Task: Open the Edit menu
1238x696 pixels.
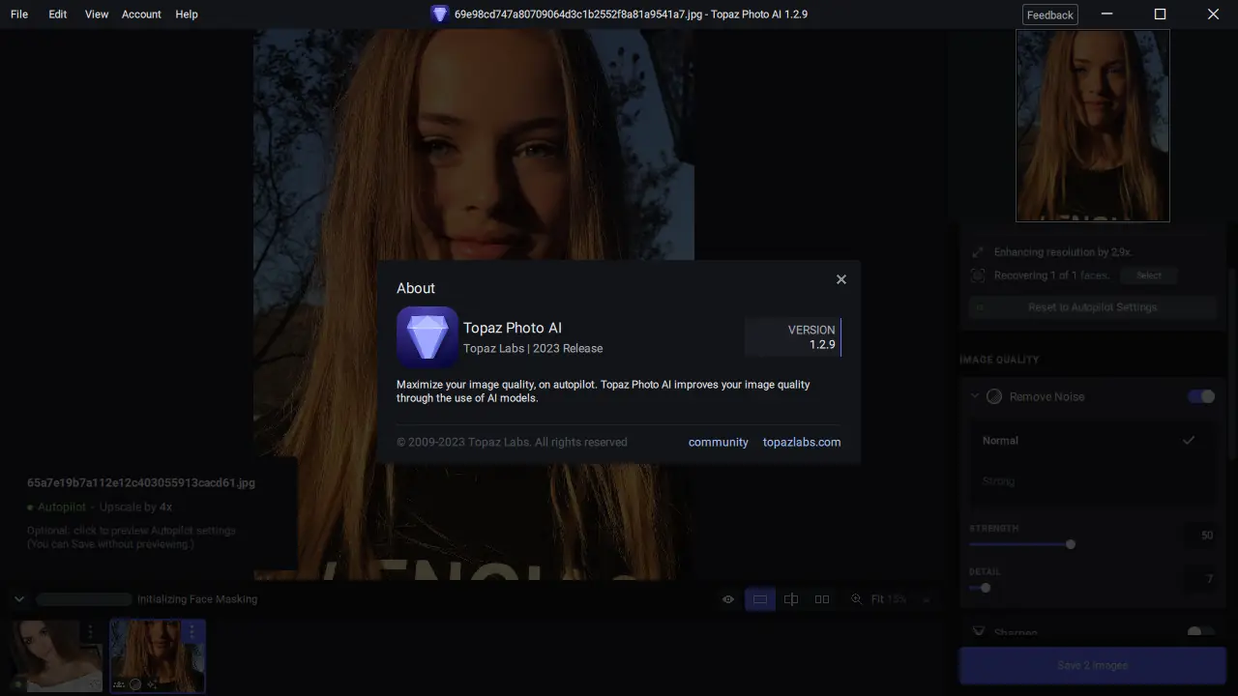Action: (x=58, y=14)
